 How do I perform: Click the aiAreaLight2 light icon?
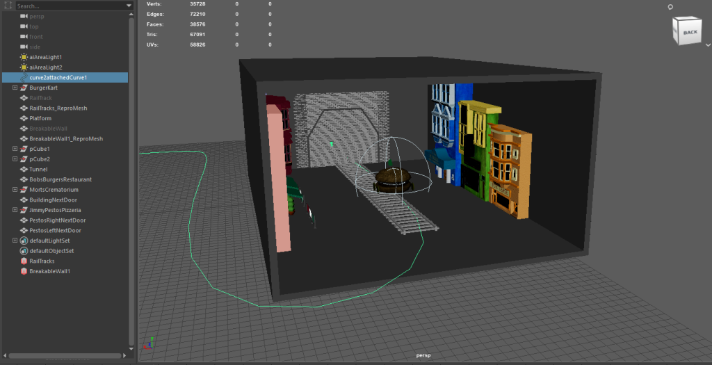[x=24, y=67]
